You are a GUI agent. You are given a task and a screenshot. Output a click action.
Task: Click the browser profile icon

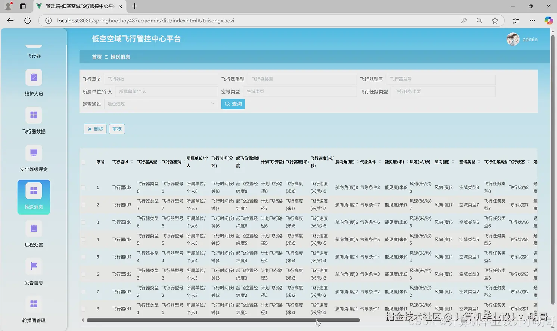(8, 6)
